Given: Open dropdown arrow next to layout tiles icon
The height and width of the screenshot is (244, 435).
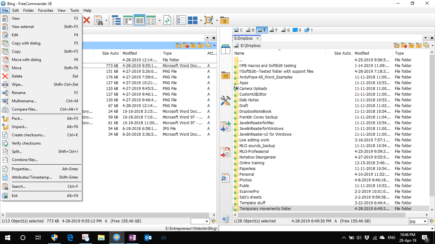Looking at the screenshot, I should (201, 21).
